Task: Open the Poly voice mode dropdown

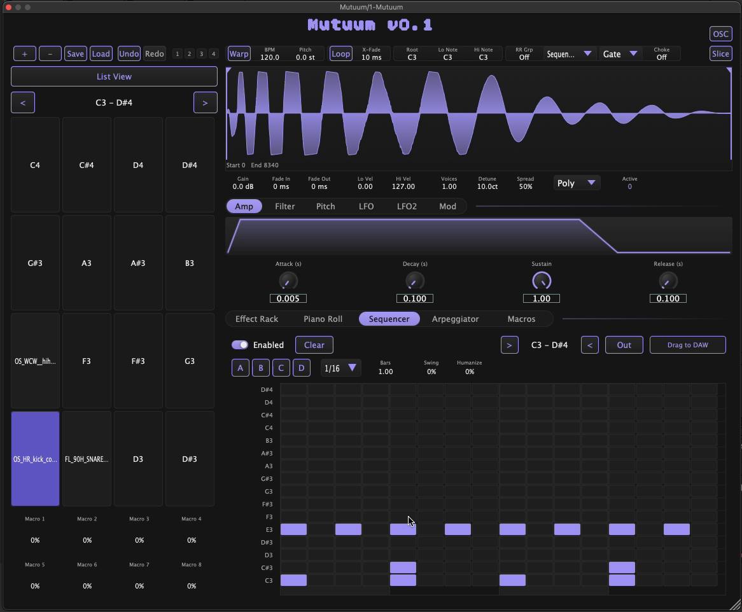Action: point(577,183)
